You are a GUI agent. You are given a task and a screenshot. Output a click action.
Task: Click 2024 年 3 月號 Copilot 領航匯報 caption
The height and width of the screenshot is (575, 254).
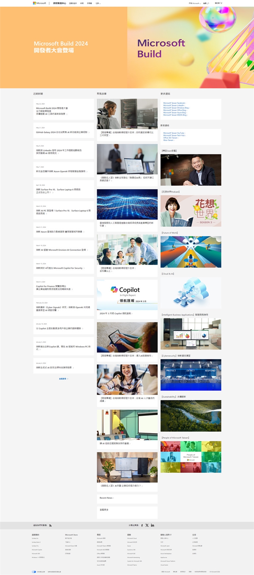(116, 313)
